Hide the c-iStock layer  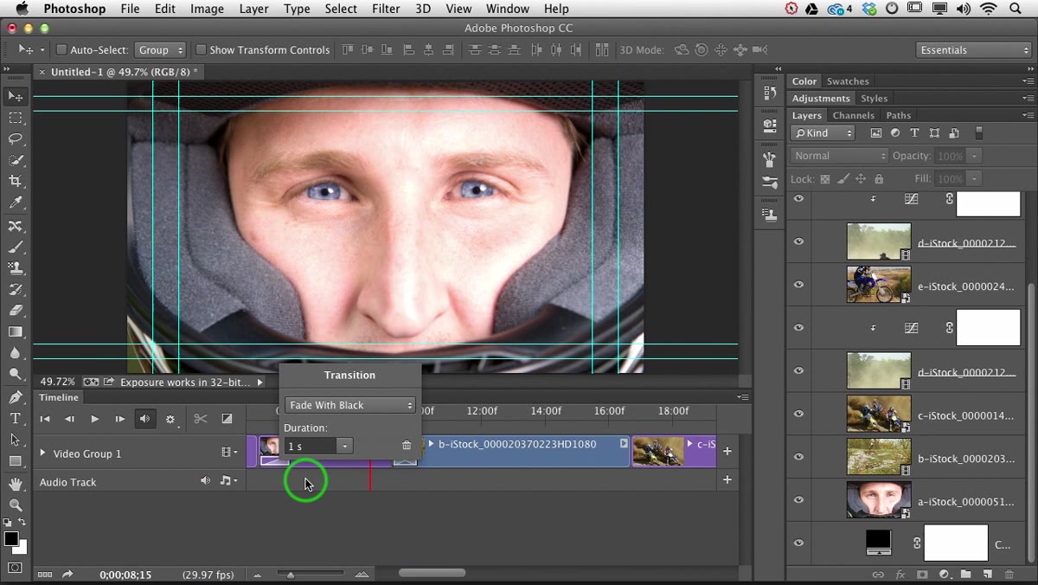pyautogui.click(x=798, y=414)
